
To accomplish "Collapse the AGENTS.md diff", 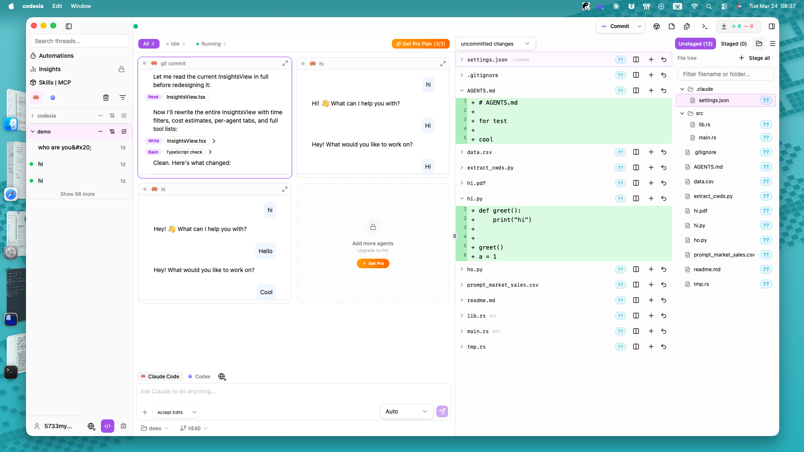I will pyautogui.click(x=461, y=91).
